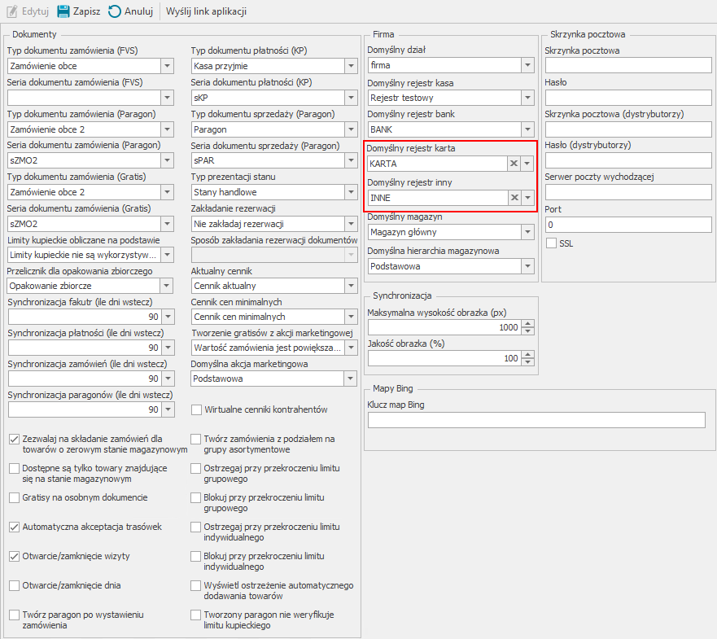Click the greyed Edytuj pencil icon
717x639 pixels.
(x=12, y=11)
